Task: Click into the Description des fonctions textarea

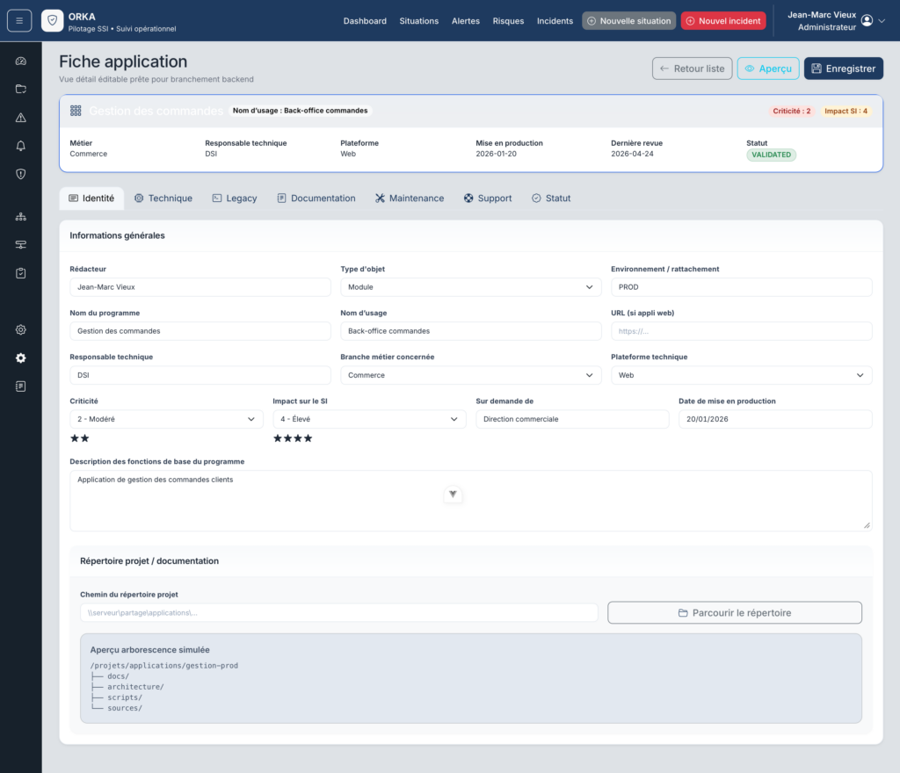Action: (471, 501)
